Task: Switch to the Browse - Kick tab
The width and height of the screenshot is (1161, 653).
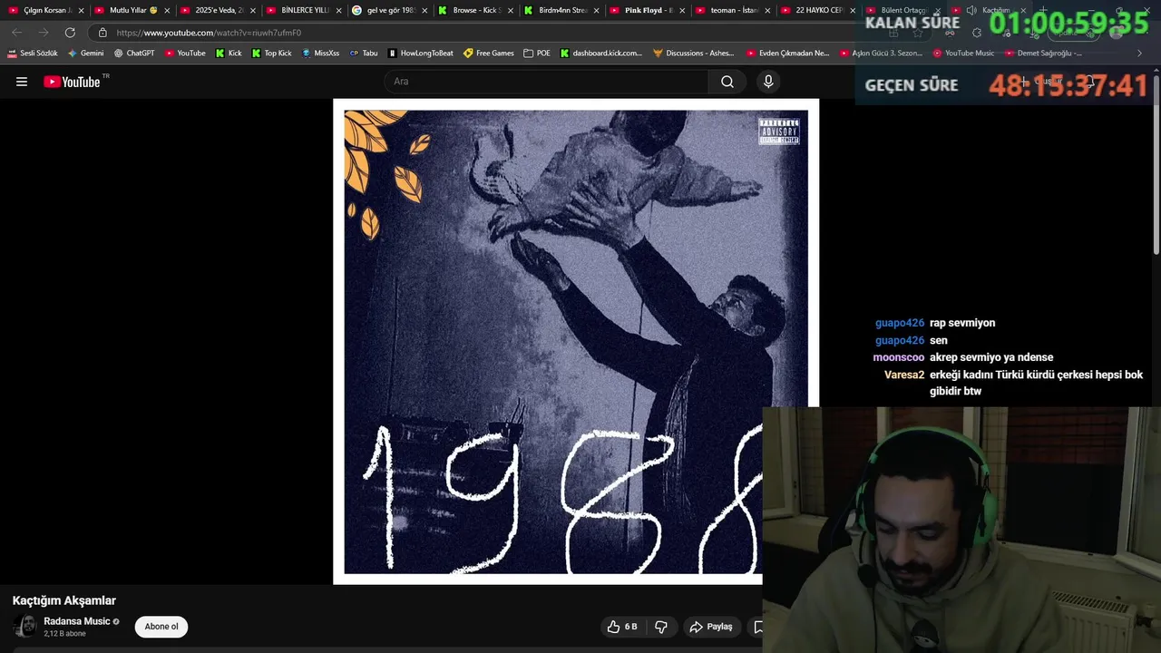Action: point(477,10)
